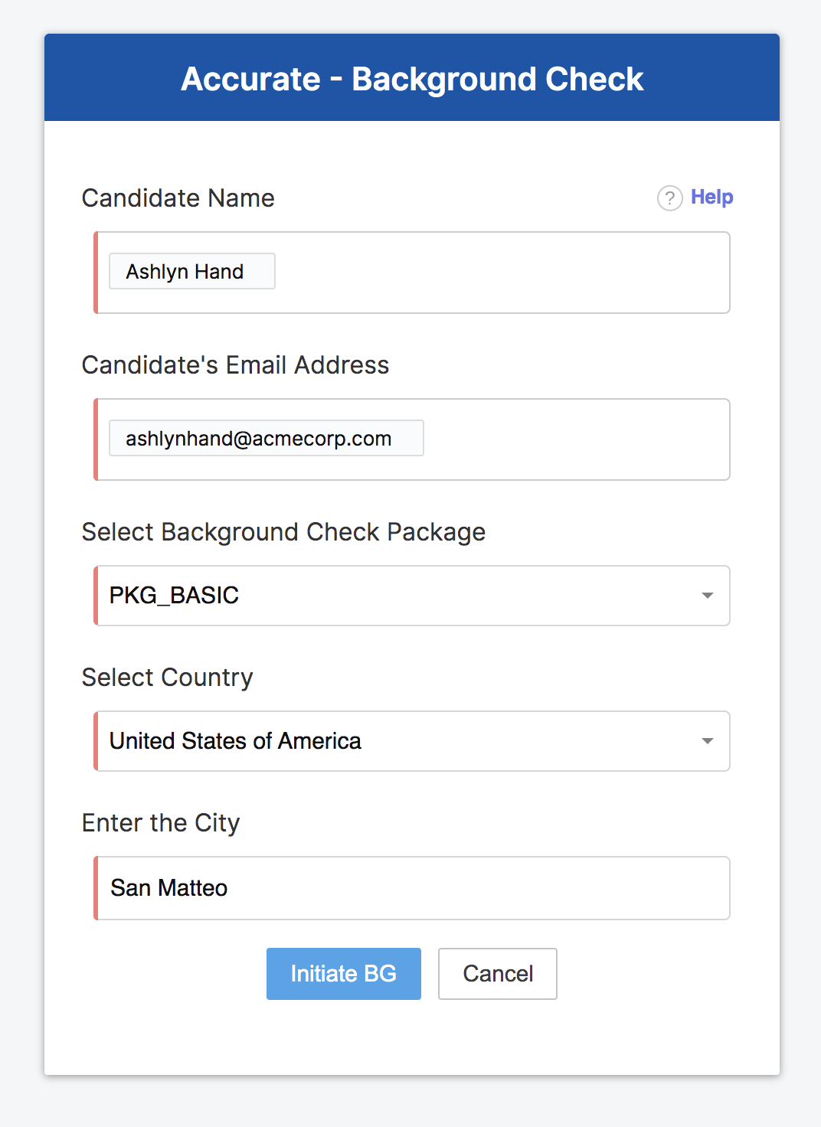Open the Help link
Image resolution: width=821 pixels, height=1127 pixels.
711,197
